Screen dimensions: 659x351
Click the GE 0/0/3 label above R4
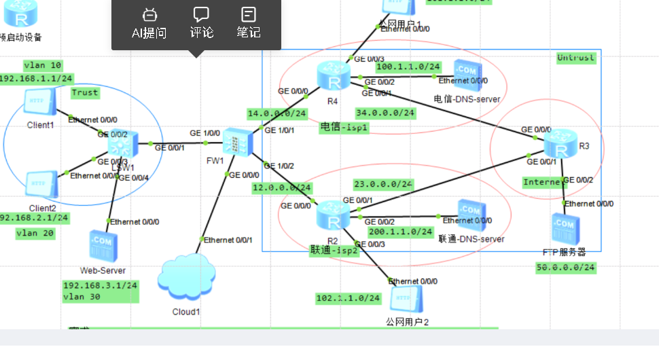[369, 59]
